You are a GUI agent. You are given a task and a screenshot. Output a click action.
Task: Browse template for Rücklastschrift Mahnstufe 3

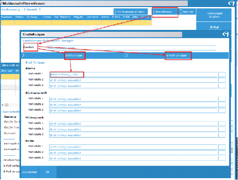coord(222,110)
